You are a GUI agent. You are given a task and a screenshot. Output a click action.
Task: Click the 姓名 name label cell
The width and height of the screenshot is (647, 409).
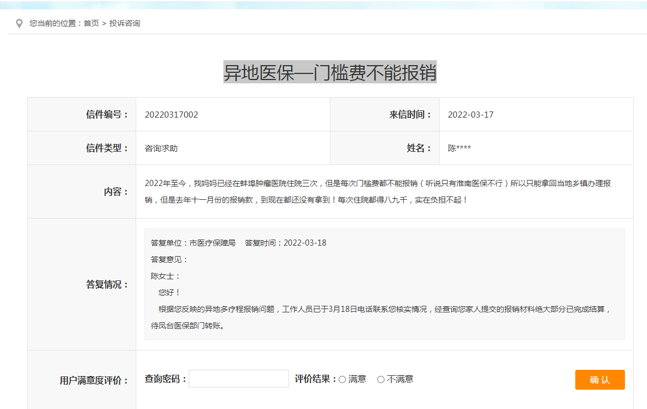pos(418,148)
